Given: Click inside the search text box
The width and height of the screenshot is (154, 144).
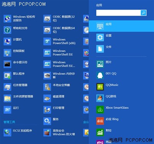Looking at the screenshot, I should point(118,13).
